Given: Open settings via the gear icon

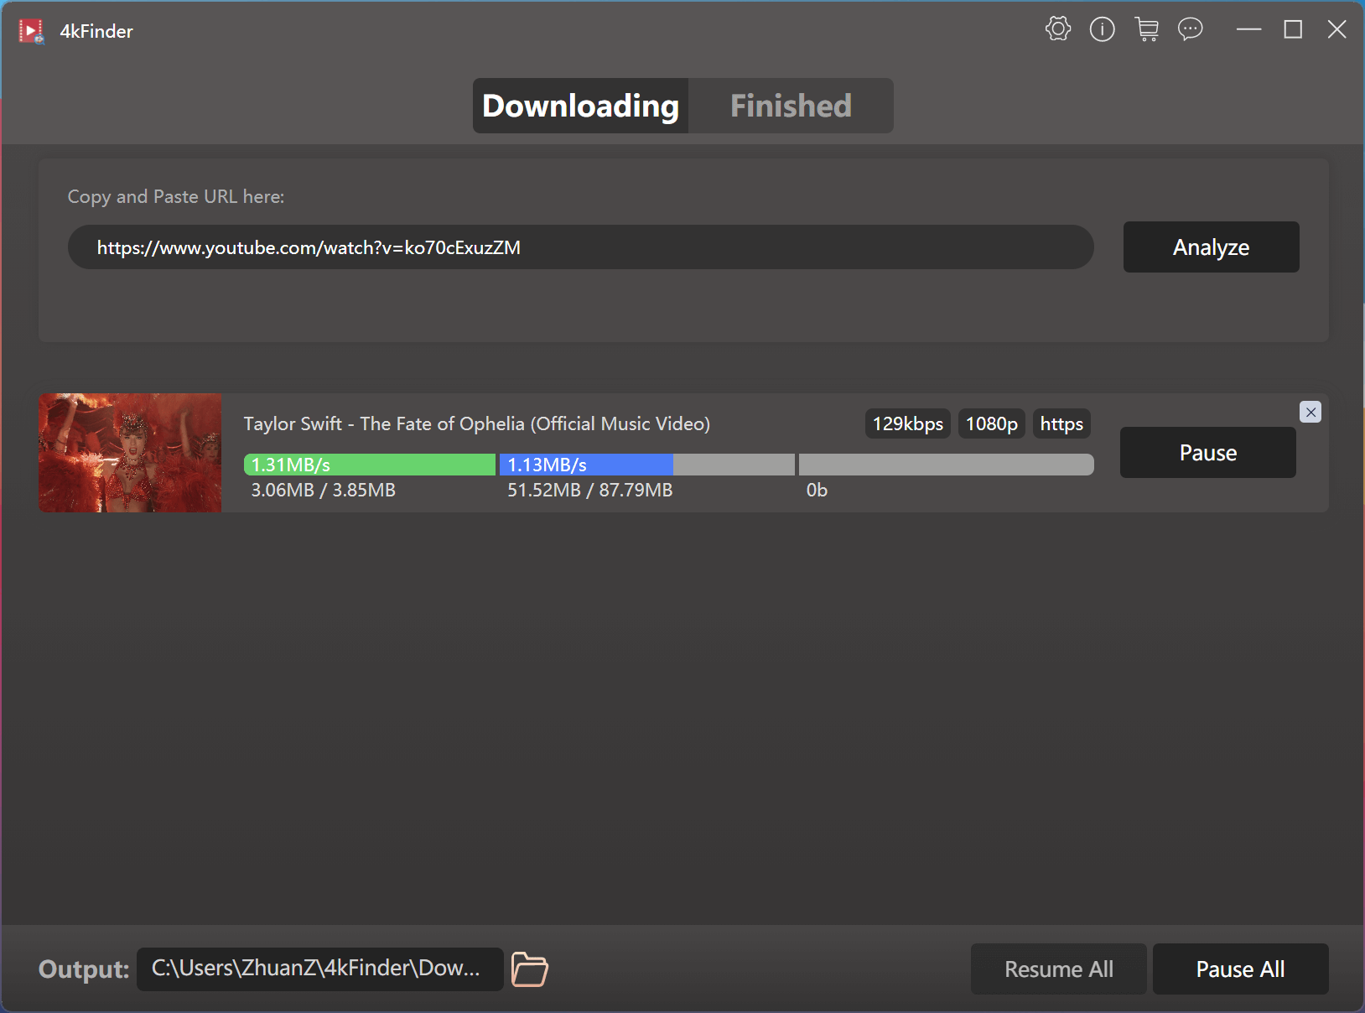Looking at the screenshot, I should [1058, 29].
